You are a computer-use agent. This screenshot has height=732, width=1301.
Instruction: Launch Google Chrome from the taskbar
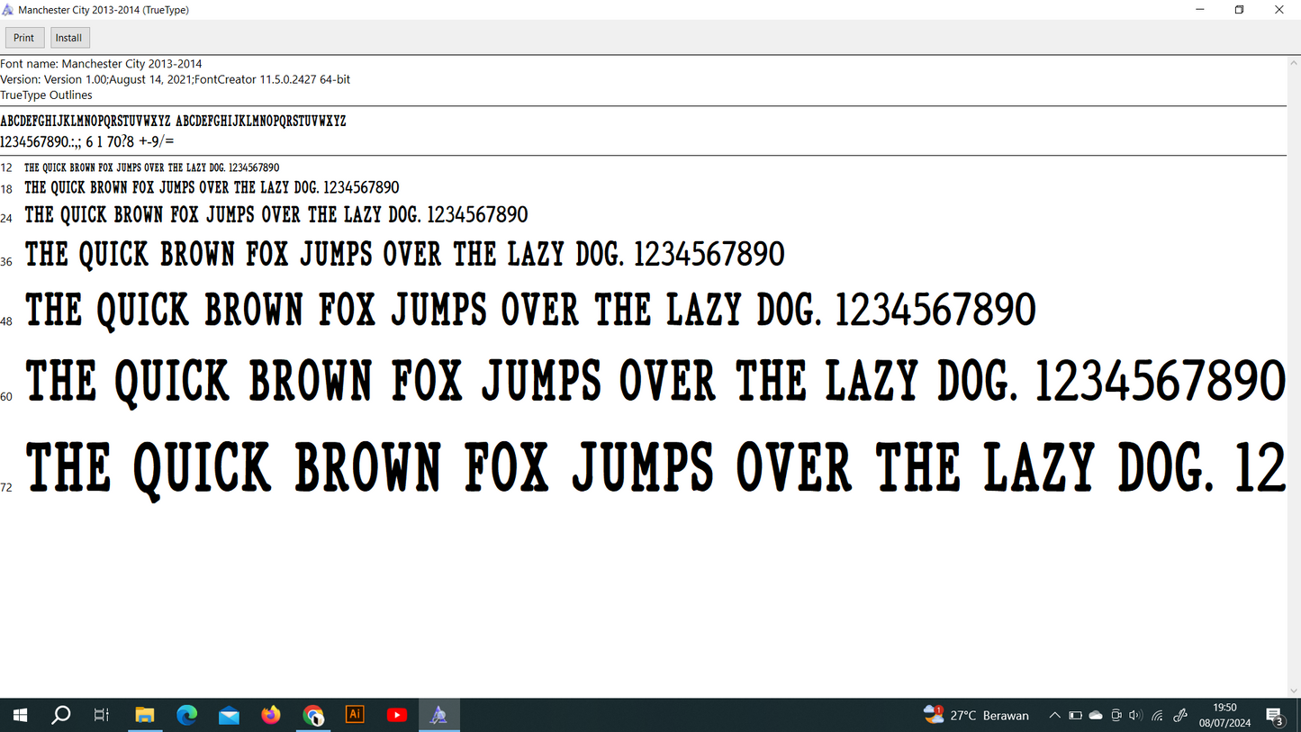(x=312, y=715)
